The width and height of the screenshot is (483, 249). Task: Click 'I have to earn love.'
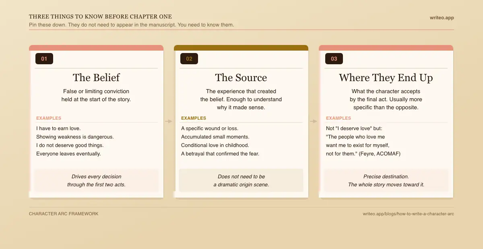coord(58,129)
